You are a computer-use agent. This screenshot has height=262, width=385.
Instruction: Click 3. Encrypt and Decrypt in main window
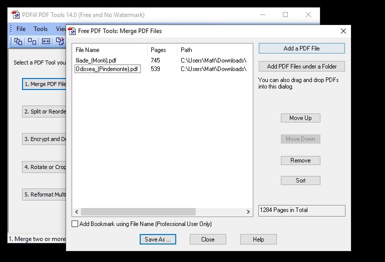45,139
